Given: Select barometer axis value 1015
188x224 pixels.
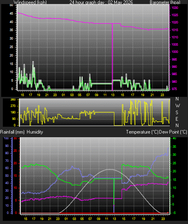Looking at the screenshot, I should (x=175, y=30).
